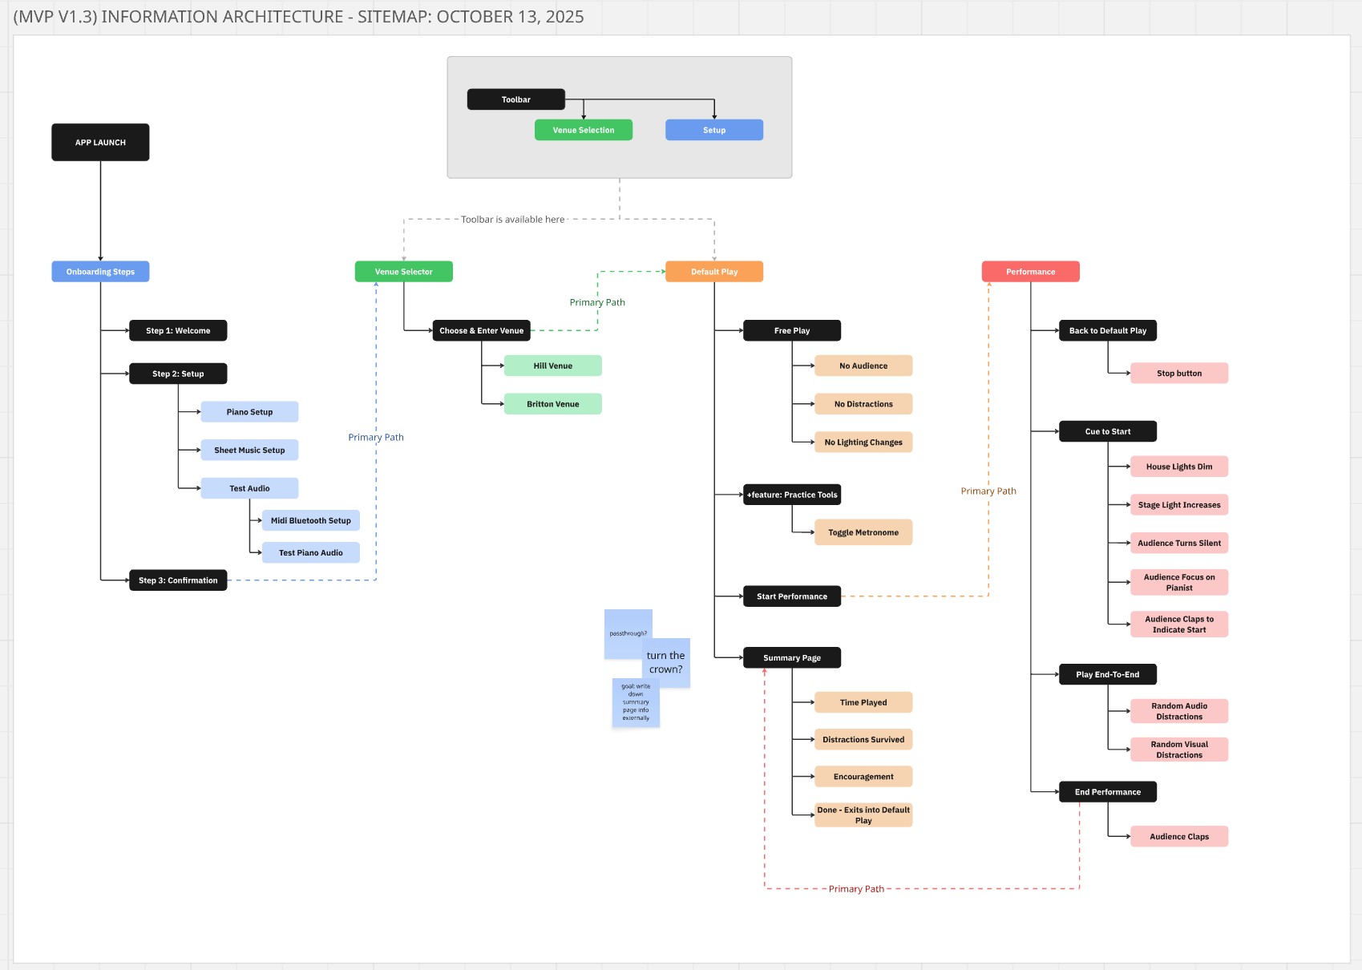
Task: Click the Step 1: Welcome node
Action: click(178, 330)
